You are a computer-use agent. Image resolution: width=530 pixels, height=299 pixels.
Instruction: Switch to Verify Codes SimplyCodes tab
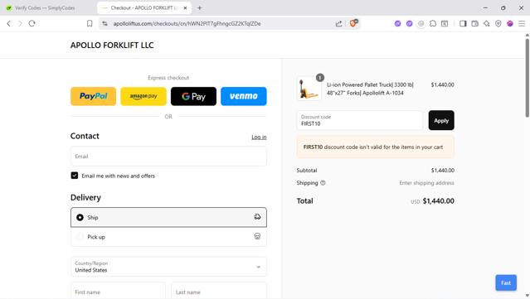coord(45,7)
